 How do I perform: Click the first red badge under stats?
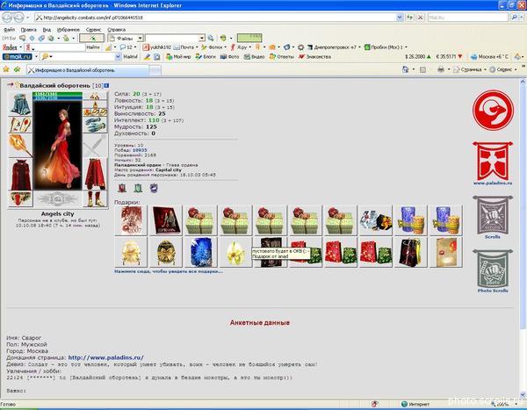coord(122,188)
